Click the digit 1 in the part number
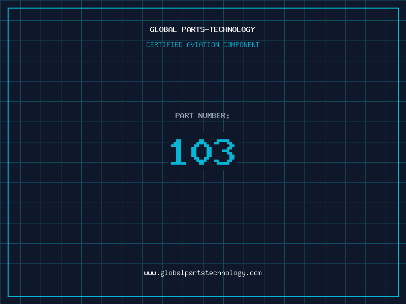406x304 pixels. 178,152
